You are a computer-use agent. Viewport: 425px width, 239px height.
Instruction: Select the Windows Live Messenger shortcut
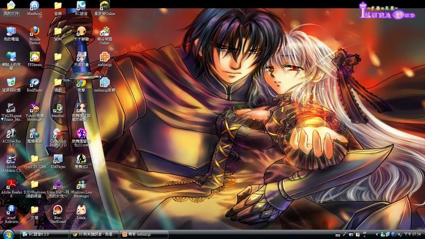coord(81,184)
